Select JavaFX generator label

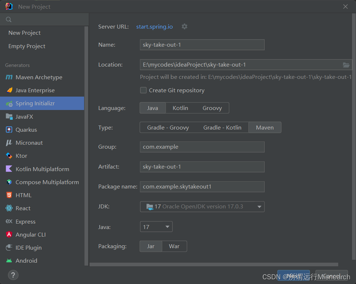[24, 117]
